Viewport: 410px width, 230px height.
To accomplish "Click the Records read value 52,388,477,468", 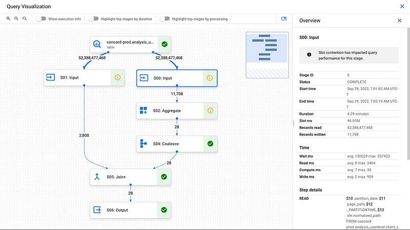I will point(360,127).
